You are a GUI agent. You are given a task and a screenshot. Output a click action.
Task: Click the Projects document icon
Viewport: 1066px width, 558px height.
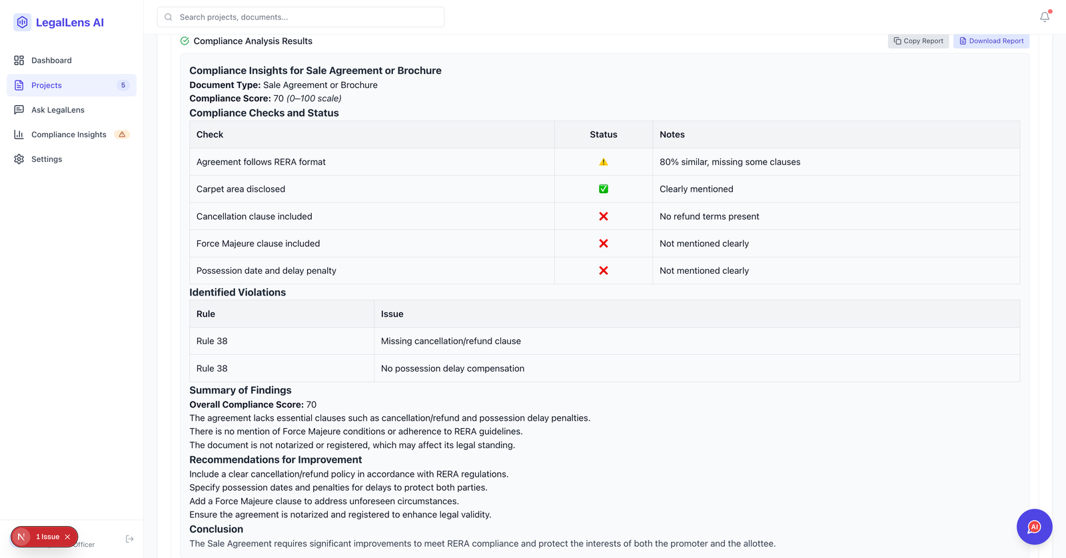(x=19, y=85)
